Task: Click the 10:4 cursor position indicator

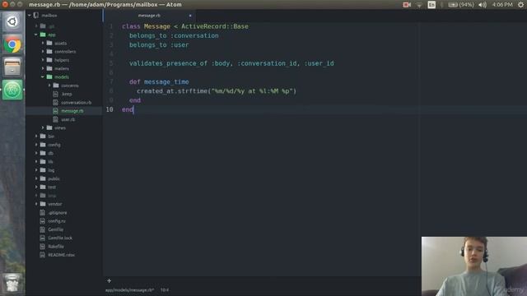Action: 165,290
